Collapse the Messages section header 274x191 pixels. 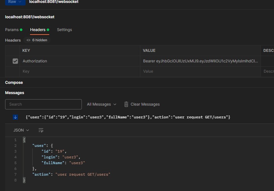click(14, 93)
